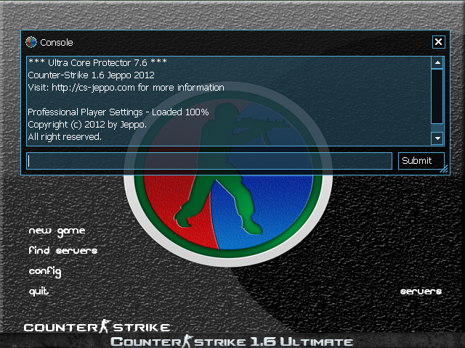
Task: Click the Console window globe icon
Action: (x=31, y=42)
